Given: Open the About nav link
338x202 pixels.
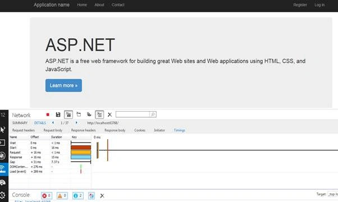Looking at the screenshot, I should tap(99, 4).
